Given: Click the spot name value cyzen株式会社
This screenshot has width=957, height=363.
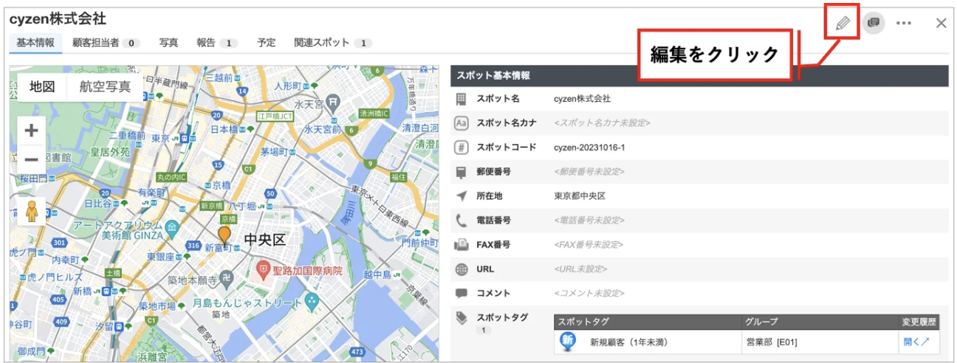Looking at the screenshot, I should (582, 98).
